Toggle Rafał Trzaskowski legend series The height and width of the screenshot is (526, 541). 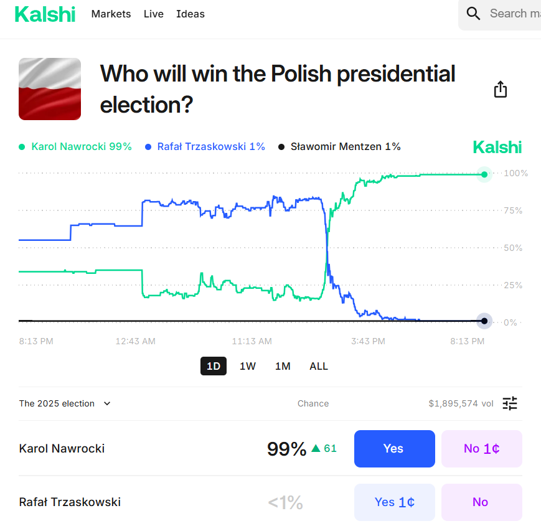point(205,147)
